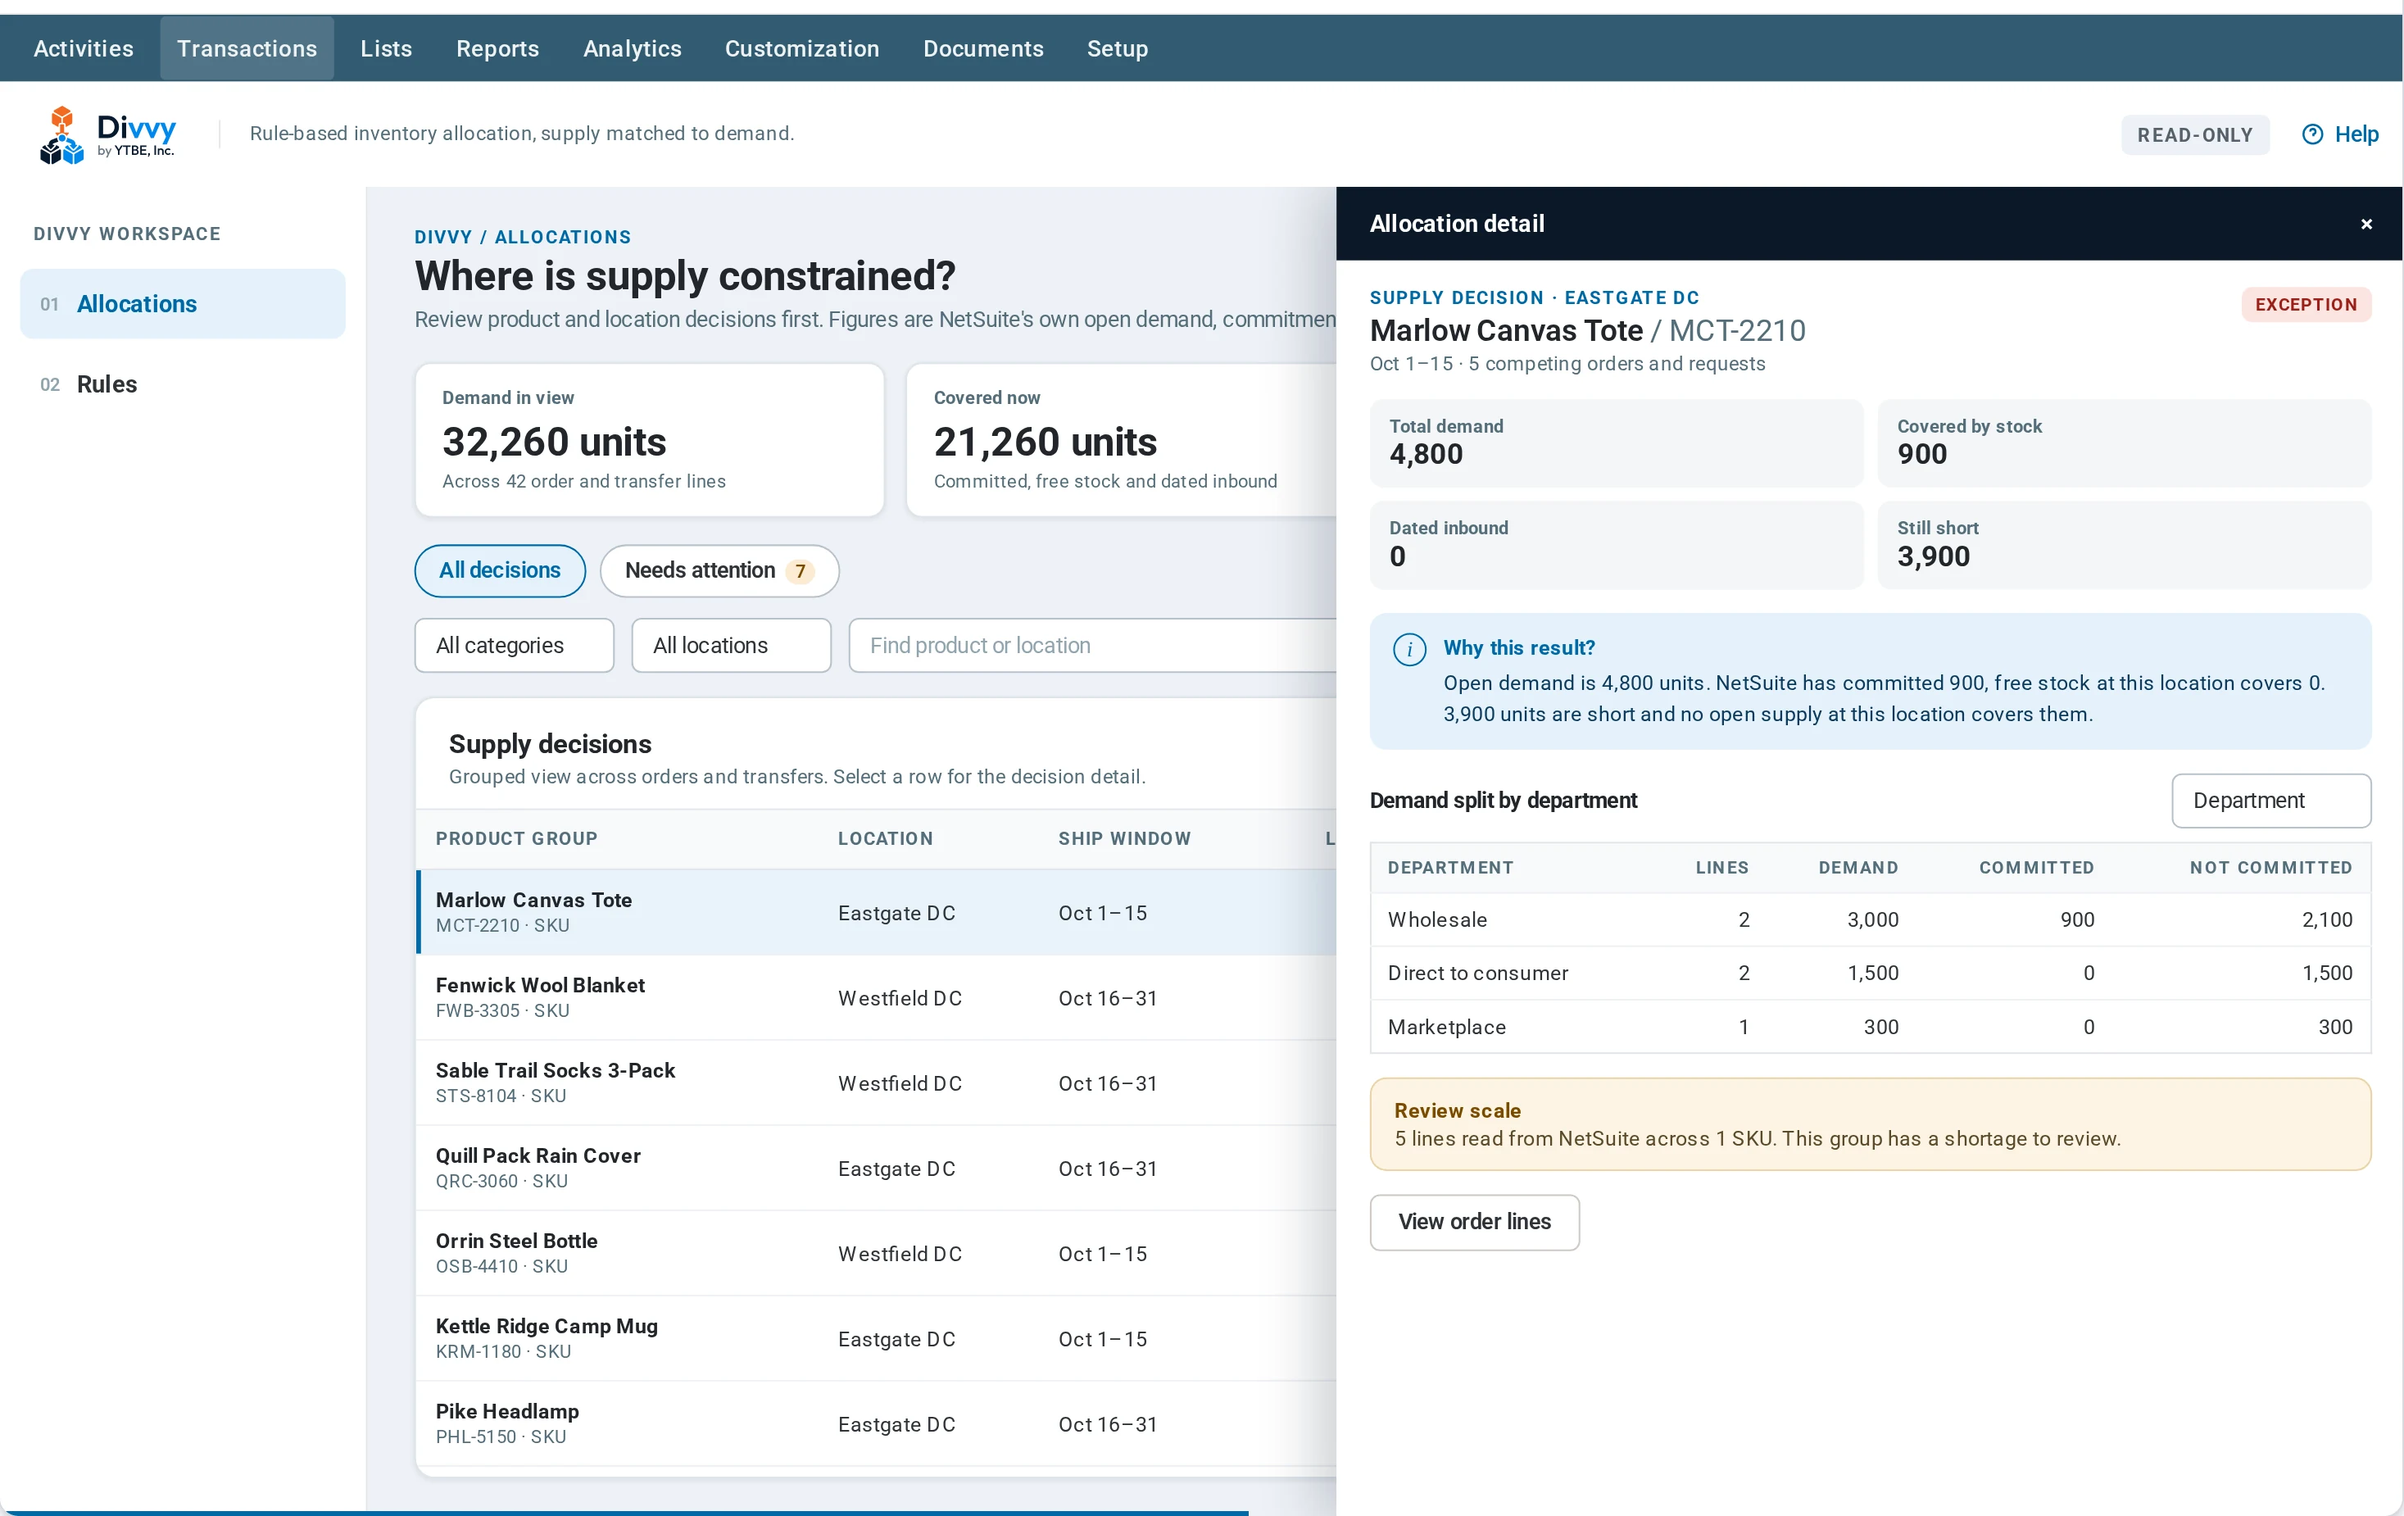Click the ALLOCATIONS breadcrumb link

pos(562,237)
